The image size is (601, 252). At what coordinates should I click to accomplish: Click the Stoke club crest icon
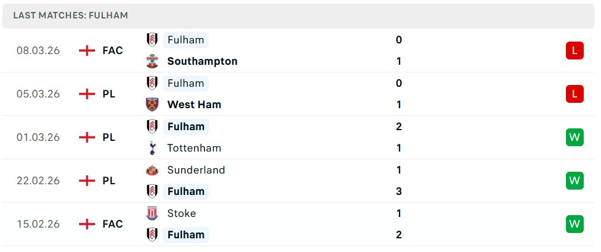coord(152,213)
